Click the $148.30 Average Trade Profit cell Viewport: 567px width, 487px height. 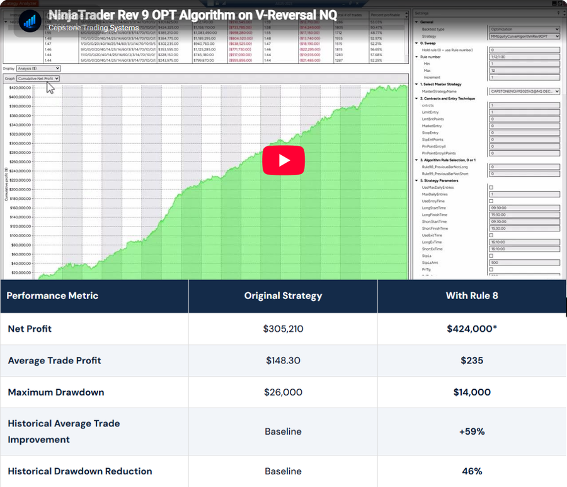283,360
